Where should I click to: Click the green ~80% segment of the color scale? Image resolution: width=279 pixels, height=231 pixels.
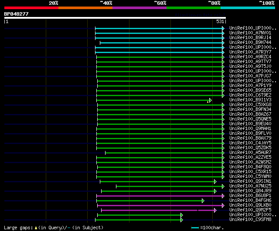(x=194, y=8)
